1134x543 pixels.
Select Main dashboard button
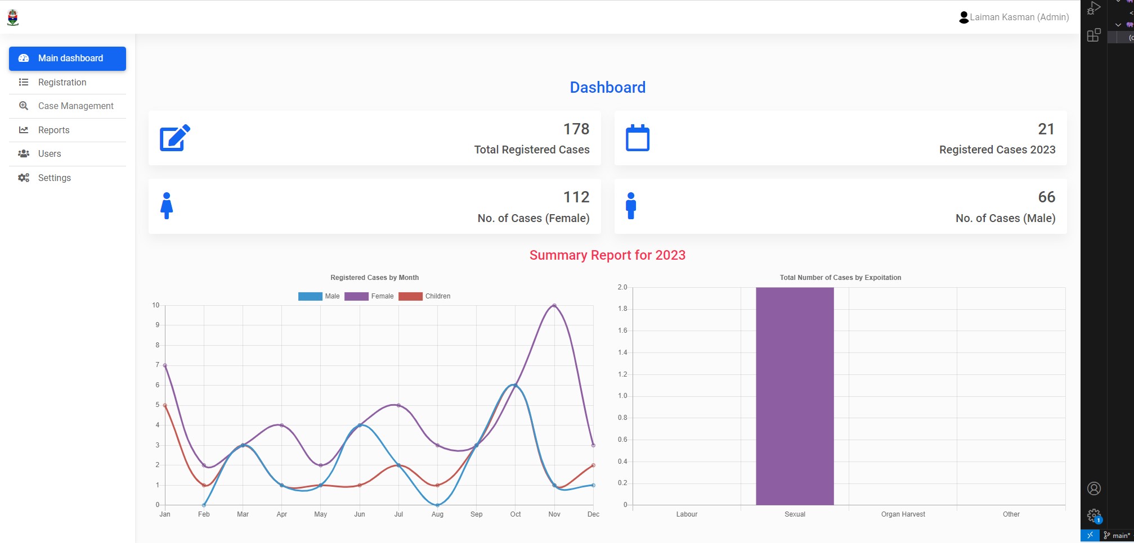tap(68, 58)
